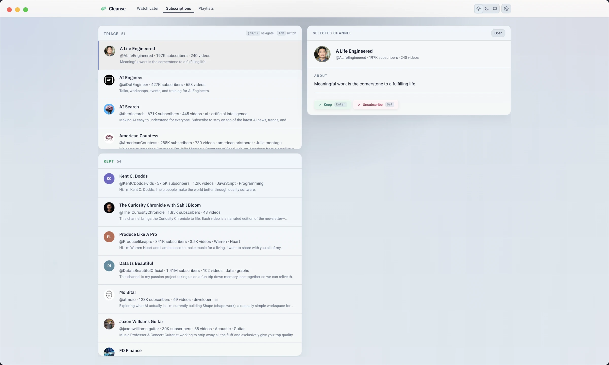Screen dimensions: 609x365
Task: Click the KEPT section header
Action: (109, 161)
